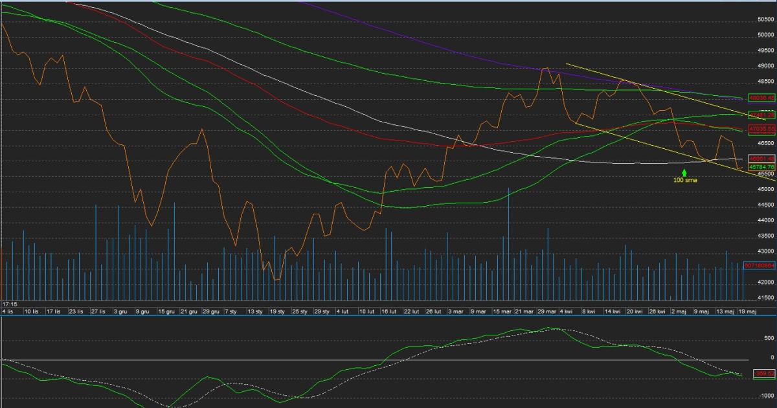Click the 17:15 time label
777x408 pixels.
(x=9, y=304)
